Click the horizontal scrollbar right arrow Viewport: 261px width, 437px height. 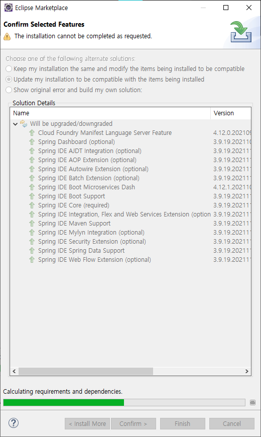pos(246,371)
